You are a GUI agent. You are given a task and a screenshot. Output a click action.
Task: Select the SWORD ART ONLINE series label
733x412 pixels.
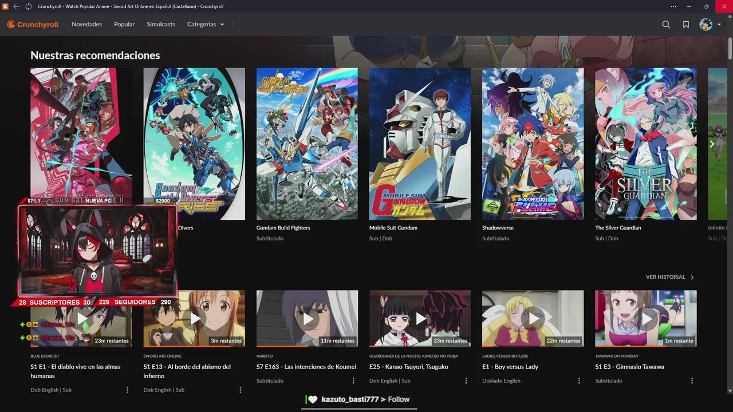tap(162, 356)
